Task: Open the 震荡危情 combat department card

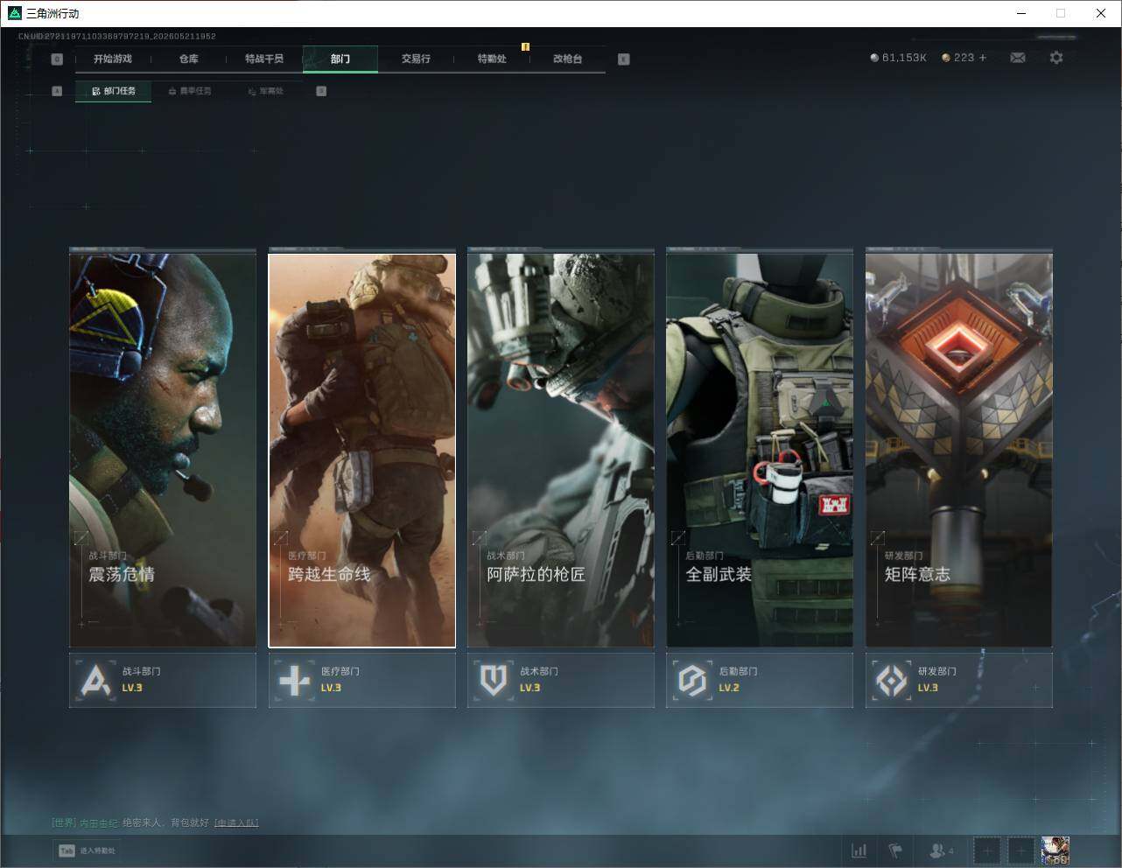Action: click(163, 450)
